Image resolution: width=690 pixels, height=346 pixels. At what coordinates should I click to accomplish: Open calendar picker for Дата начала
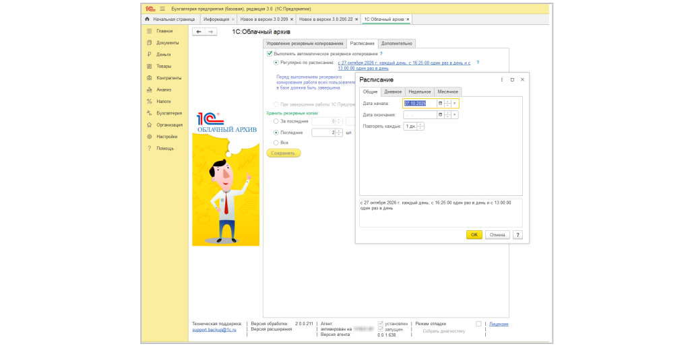440,103
